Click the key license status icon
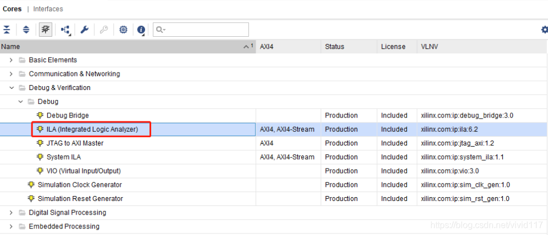Screen dimensions: 548x235 104,30
